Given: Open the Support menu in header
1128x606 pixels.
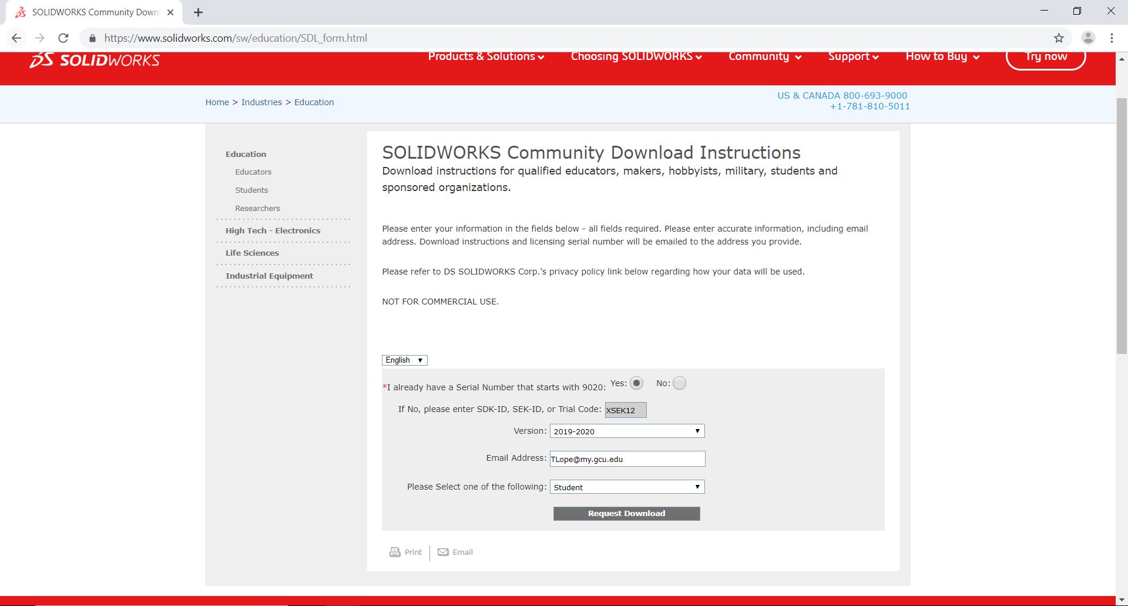Looking at the screenshot, I should [853, 56].
